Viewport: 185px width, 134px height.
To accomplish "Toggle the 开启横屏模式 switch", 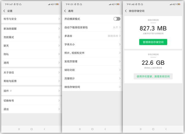I will [x=117, y=19].
